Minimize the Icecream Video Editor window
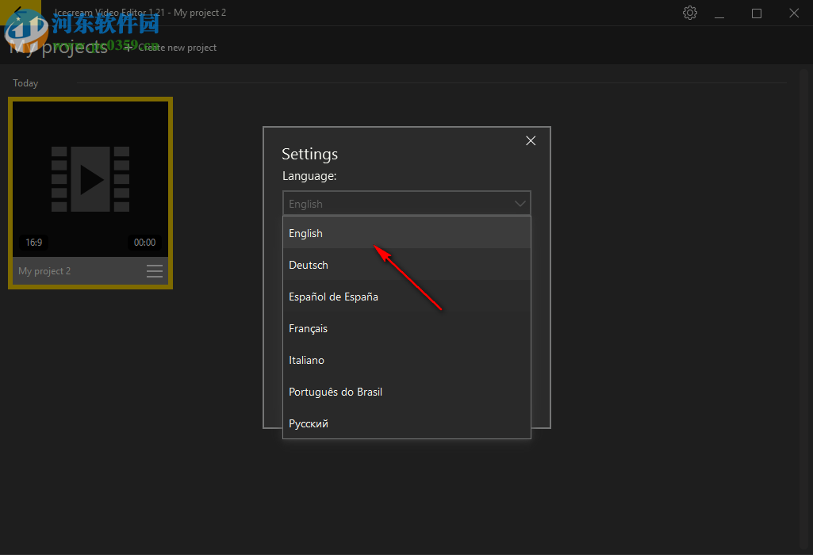The width and height of the screenshot is (813, 555). [719, 13]
